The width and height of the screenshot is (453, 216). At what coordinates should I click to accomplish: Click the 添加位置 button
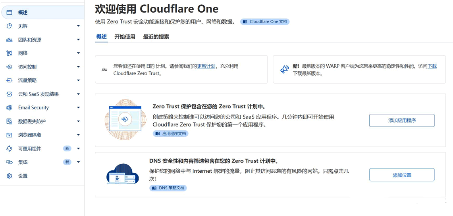tap(402, 175)
